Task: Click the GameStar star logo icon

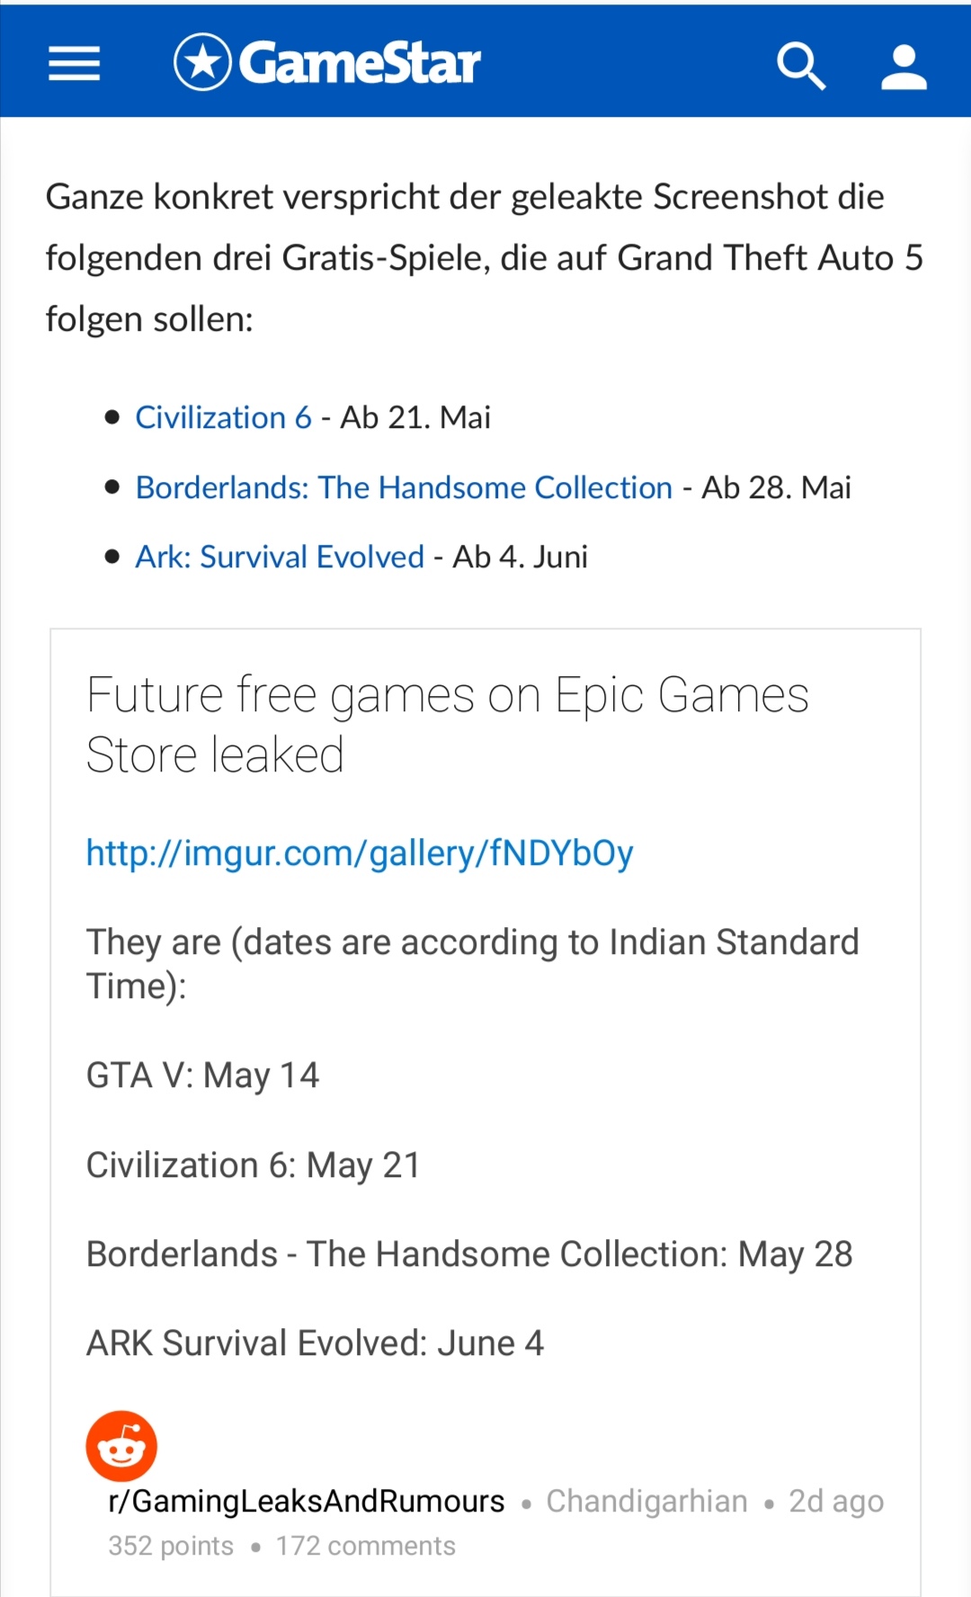Action: 202,62
